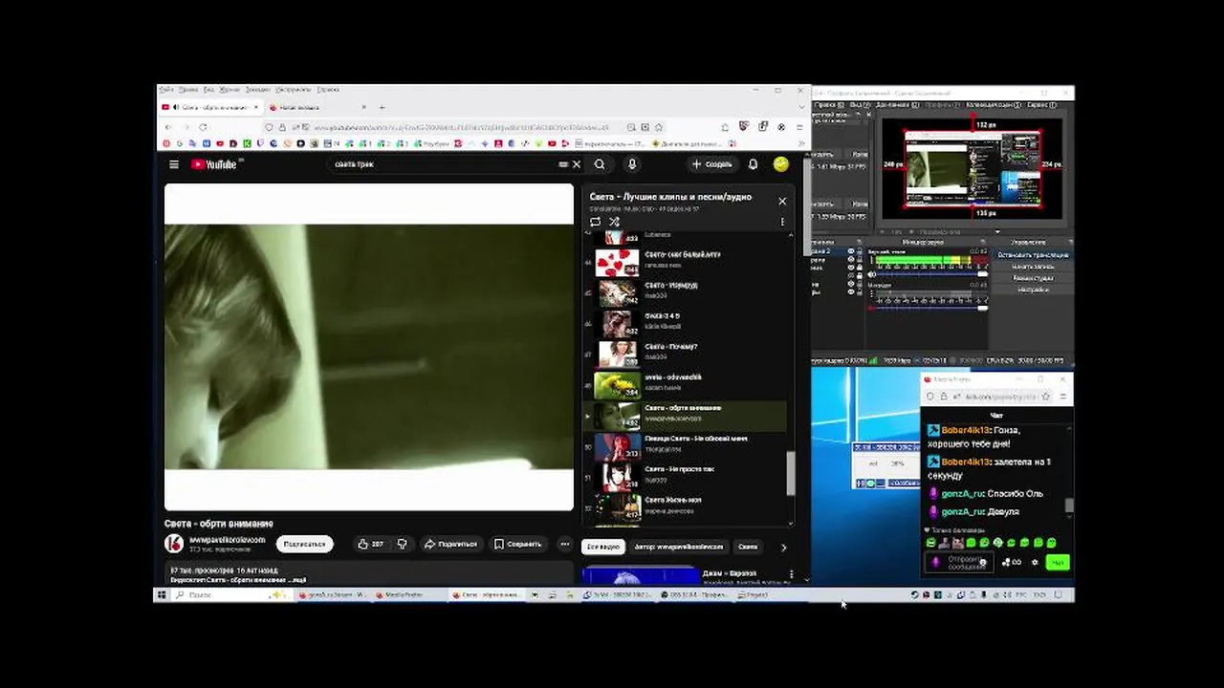The image size is (1224, 688).
Task: Select Автор: wwwpavelkorolevcom filter chip
Action: [x=678, y=547]
